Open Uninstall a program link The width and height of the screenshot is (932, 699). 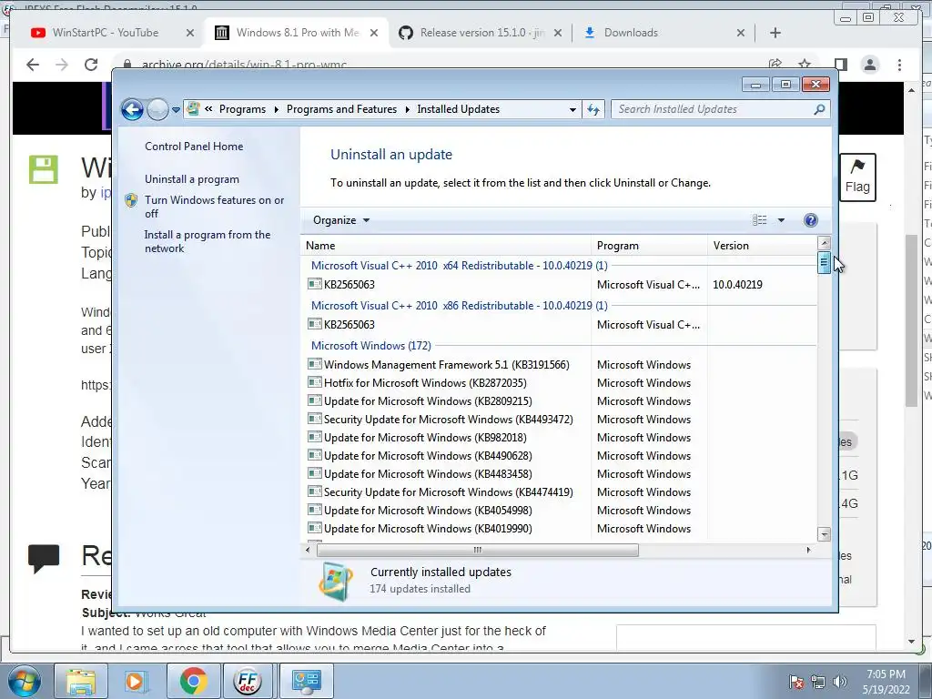[x=192, y=179]
